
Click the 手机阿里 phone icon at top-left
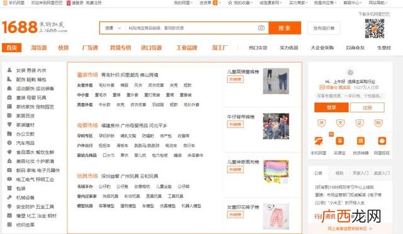click(5, 3)
